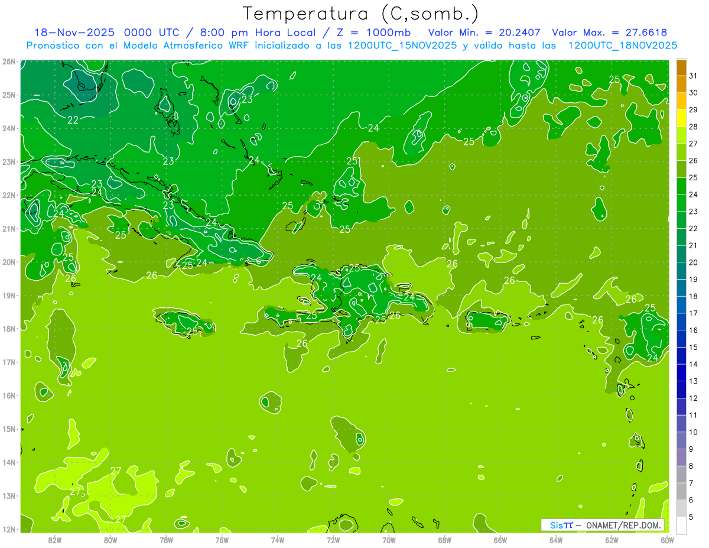Click longitude axis label "62W"
The width and height of the screenshot is (709, 548).
[612, 540]
